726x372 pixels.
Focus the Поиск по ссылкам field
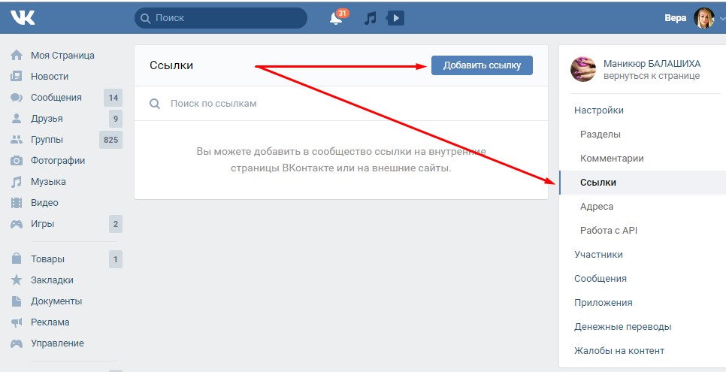pyautogui.click(x=340, y=104)
